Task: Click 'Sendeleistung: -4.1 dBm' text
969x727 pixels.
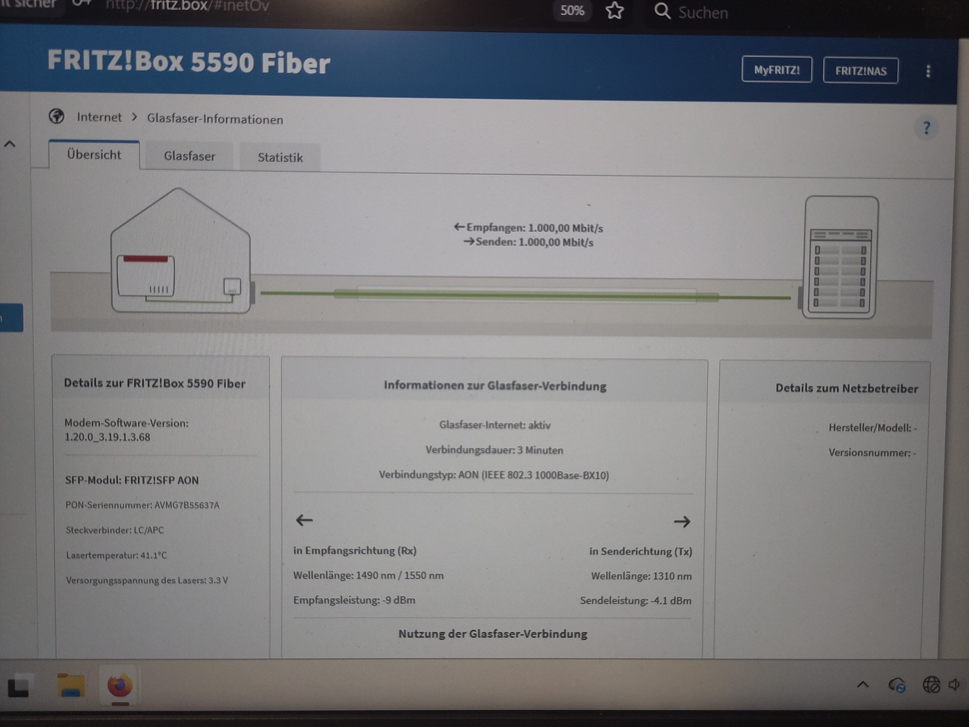Action: click(636, 600)
